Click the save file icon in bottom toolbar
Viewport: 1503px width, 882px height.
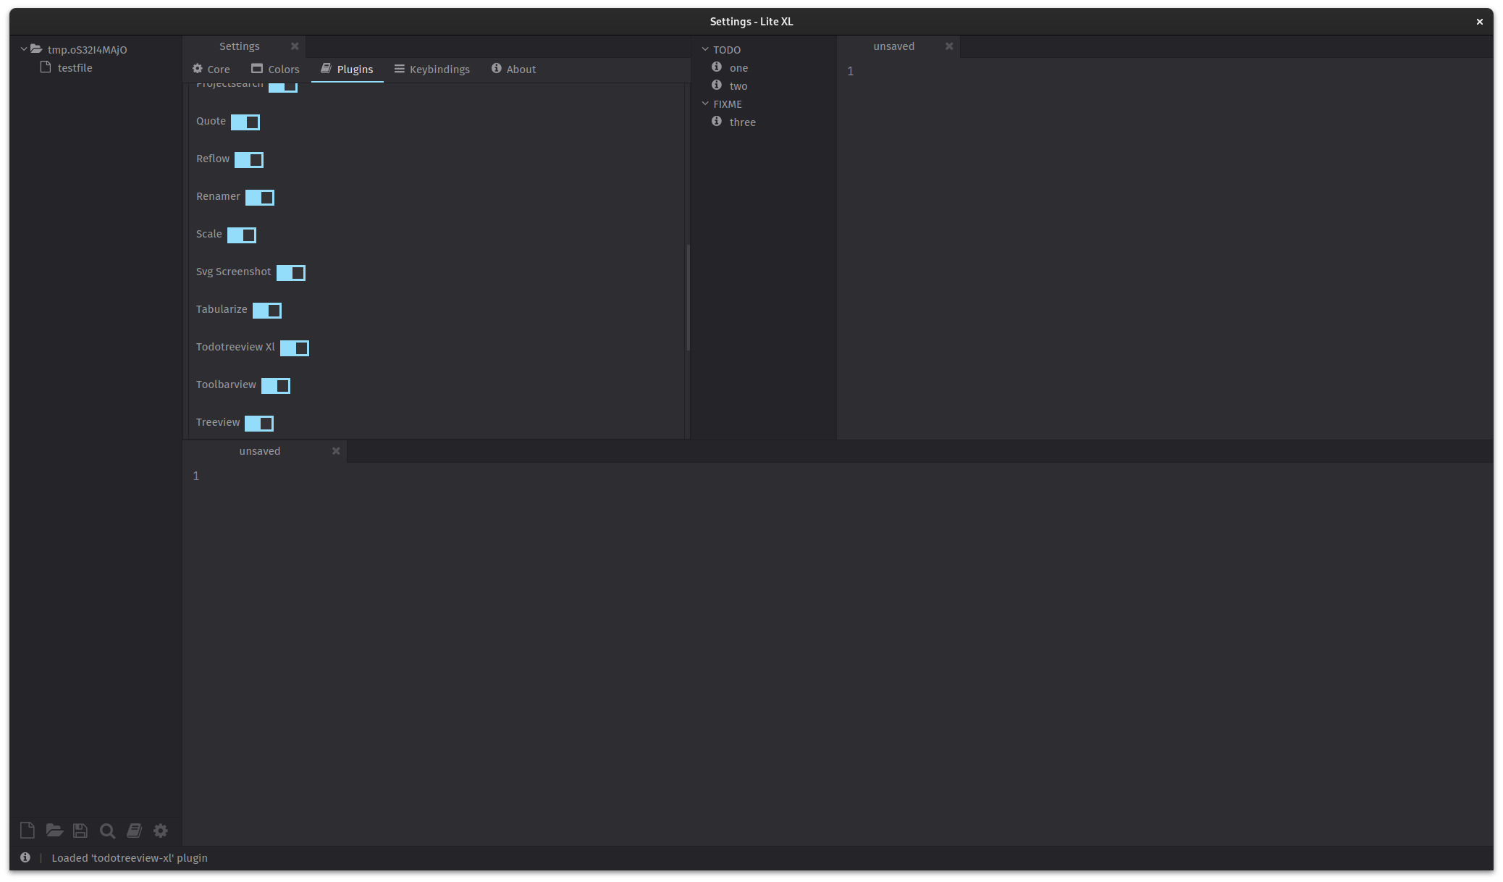(80, 831)
